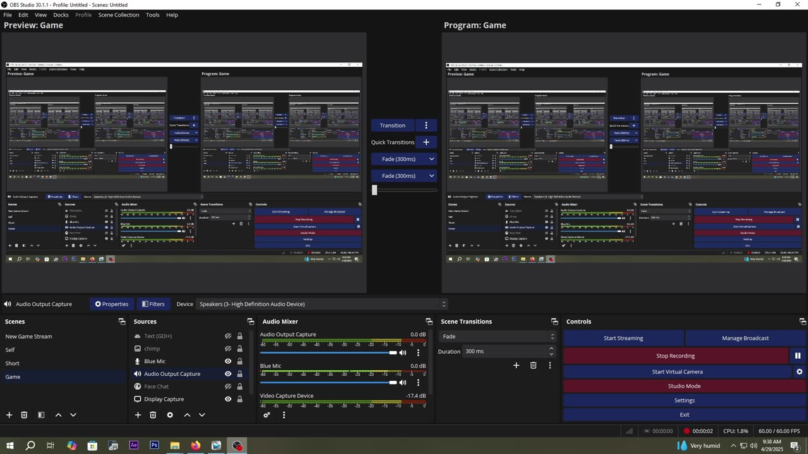Screen dimensions: 808x454
Task: Undock the Audio Mixer panel
Action: 429,322
